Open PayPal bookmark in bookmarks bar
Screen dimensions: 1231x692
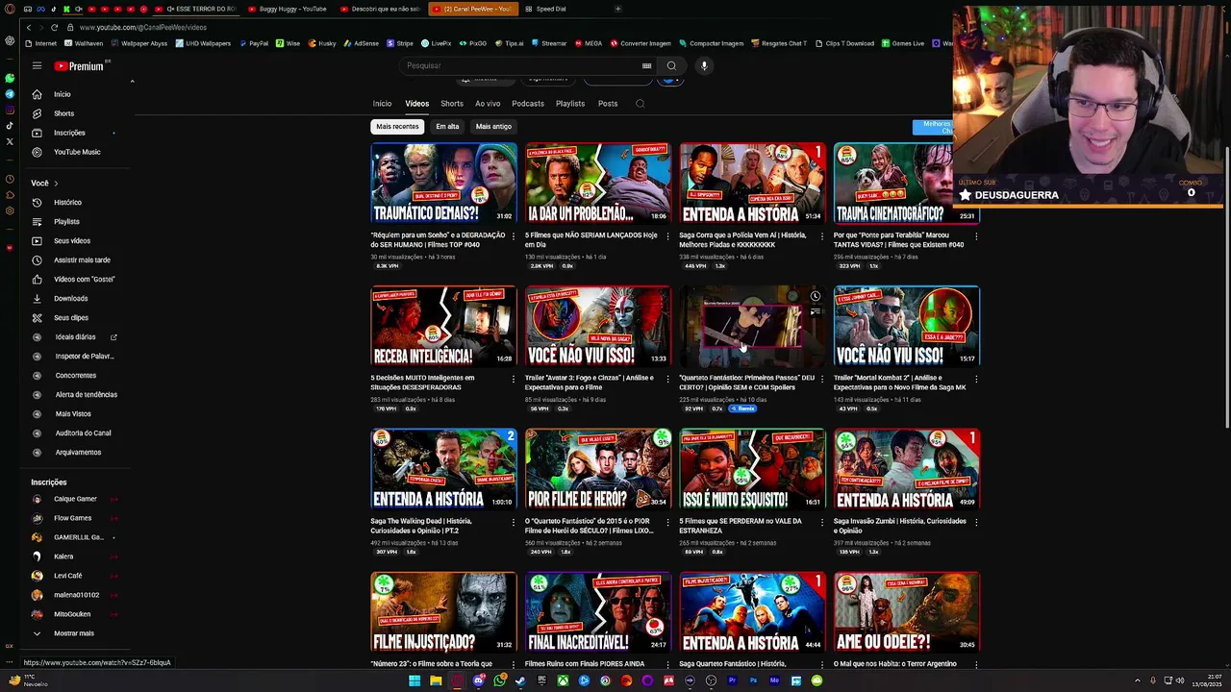253,43
